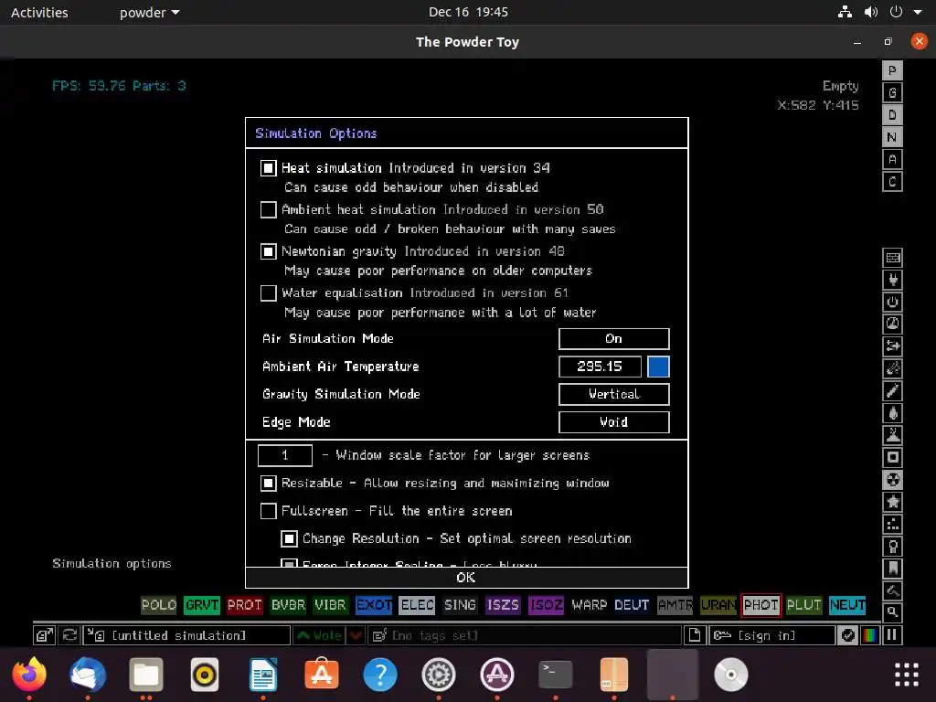The width and height of the screenshot is (936, 702).
Task: Open the Walls menu section icon
Action: point(892,258)
